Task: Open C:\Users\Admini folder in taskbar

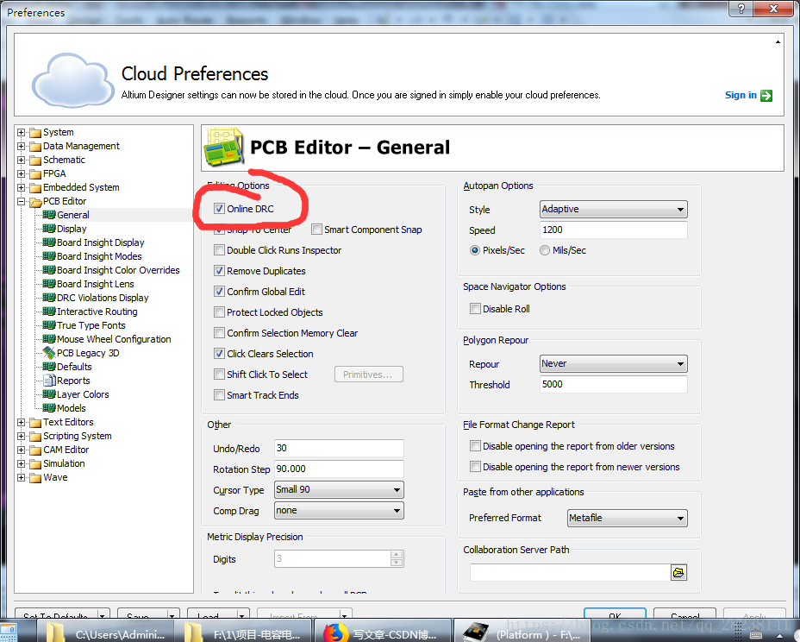Action: click(106, 632)
